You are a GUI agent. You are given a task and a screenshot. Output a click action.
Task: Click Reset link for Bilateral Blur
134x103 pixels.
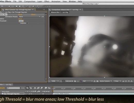tap(20, 14)
